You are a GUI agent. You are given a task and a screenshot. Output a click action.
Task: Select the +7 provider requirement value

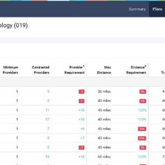(82, 138)
